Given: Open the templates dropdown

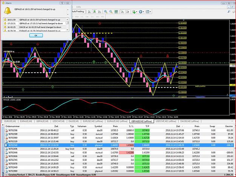Looking at the screenshot, I should (x=148, y=12).
